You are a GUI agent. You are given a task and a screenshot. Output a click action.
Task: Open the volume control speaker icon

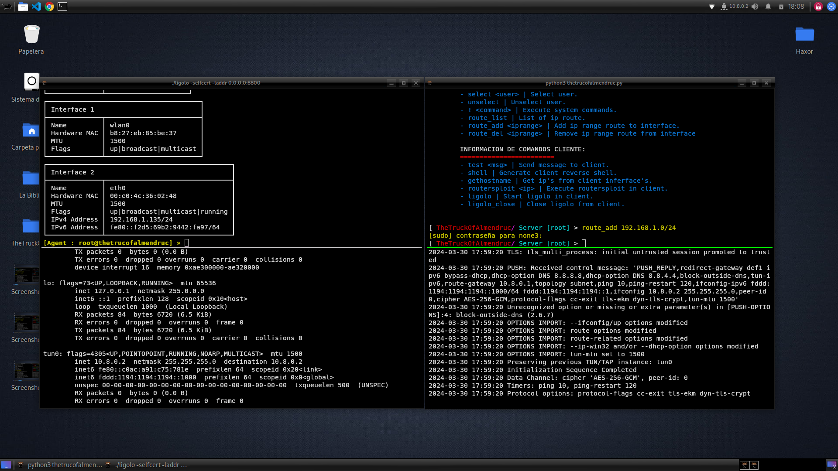coord(755,7)
